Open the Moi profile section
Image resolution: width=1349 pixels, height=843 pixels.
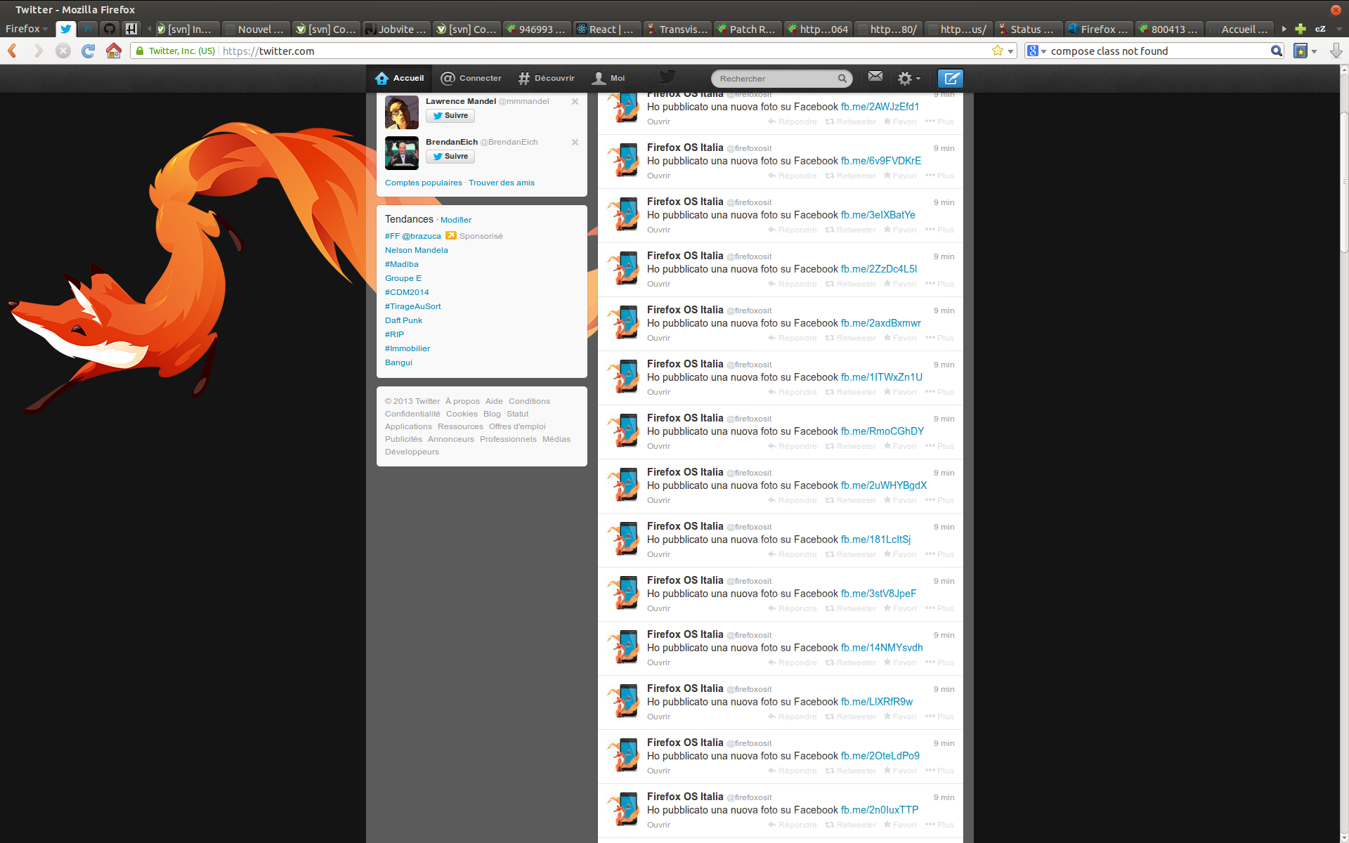[x=608, y=78]
